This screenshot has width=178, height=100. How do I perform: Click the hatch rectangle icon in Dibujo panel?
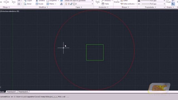(19, 4)
